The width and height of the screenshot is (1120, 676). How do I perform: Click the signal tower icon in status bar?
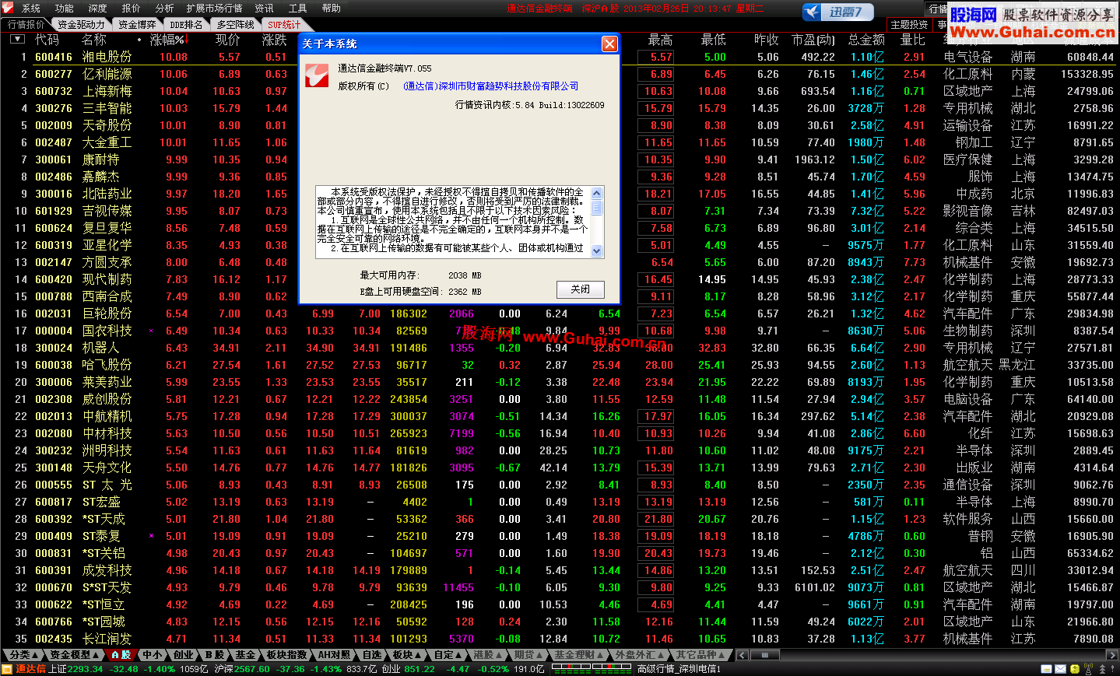click(1088, 669)
